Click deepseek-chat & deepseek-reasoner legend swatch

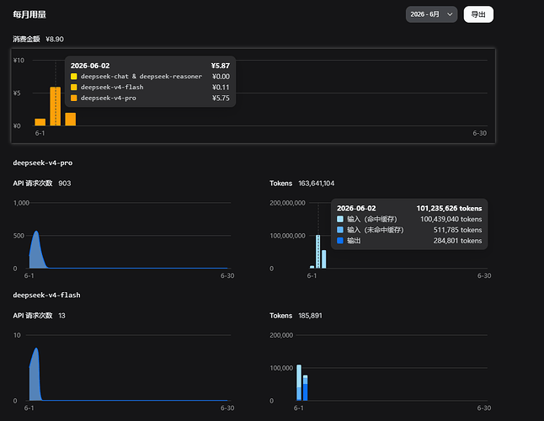(x=73, y=77)
